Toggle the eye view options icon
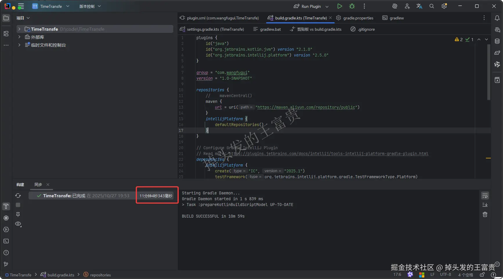The height and width of the screenshot is (279, 503). [18, 224]
